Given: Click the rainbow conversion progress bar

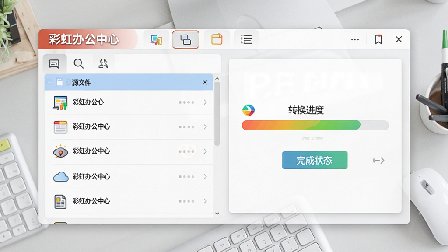Looking at the screenshot, I should [x=315, y=125].
